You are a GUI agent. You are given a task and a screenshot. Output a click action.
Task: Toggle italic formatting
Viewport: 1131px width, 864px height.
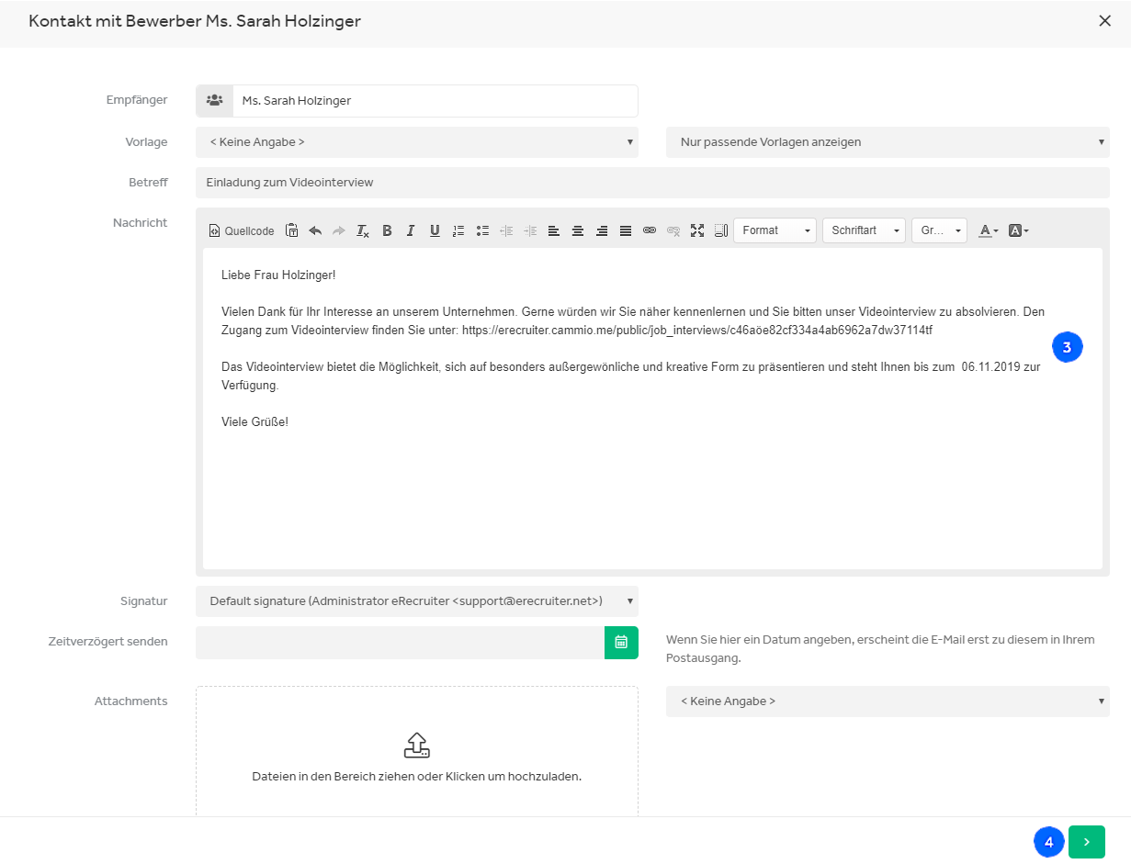pyautogui.click(x=411, y=230)
